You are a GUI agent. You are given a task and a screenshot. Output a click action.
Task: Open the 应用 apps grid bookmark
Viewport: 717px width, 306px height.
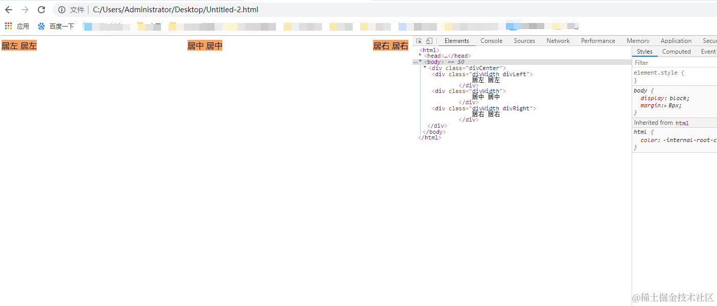[17, 26]
